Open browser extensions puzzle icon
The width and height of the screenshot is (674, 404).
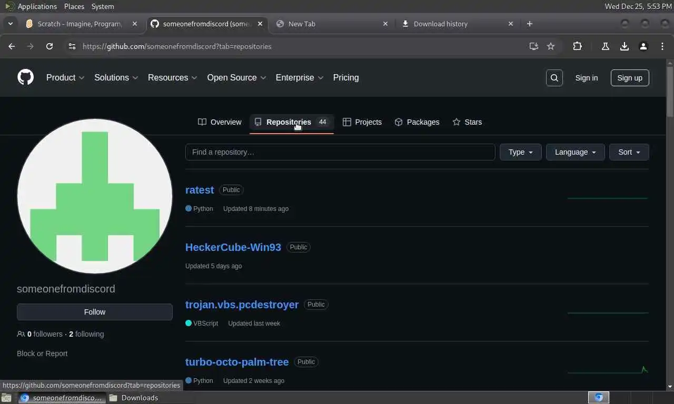[x=578, y=46]
